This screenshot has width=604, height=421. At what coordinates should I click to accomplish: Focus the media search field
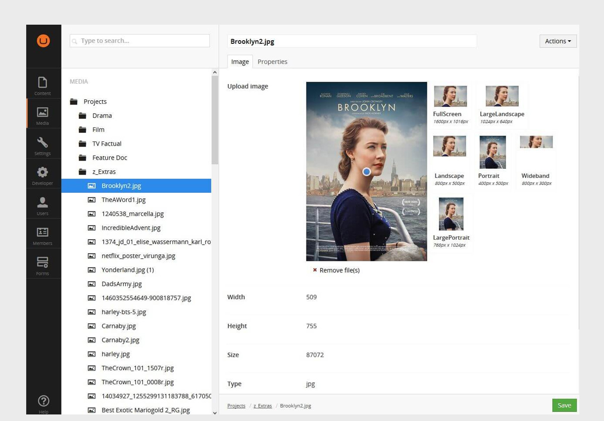pyautogui.click(x=140, y=41)
